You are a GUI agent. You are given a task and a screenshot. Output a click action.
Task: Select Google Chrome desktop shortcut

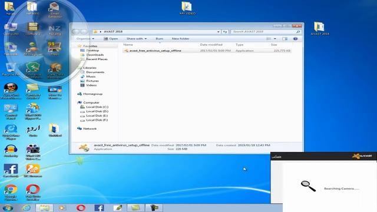coord(11,193)
